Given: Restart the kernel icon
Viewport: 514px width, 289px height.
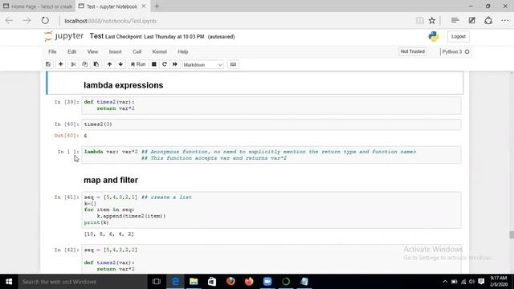Looking at the screenshot, I should pyautogui.click(x=165, y=64).
